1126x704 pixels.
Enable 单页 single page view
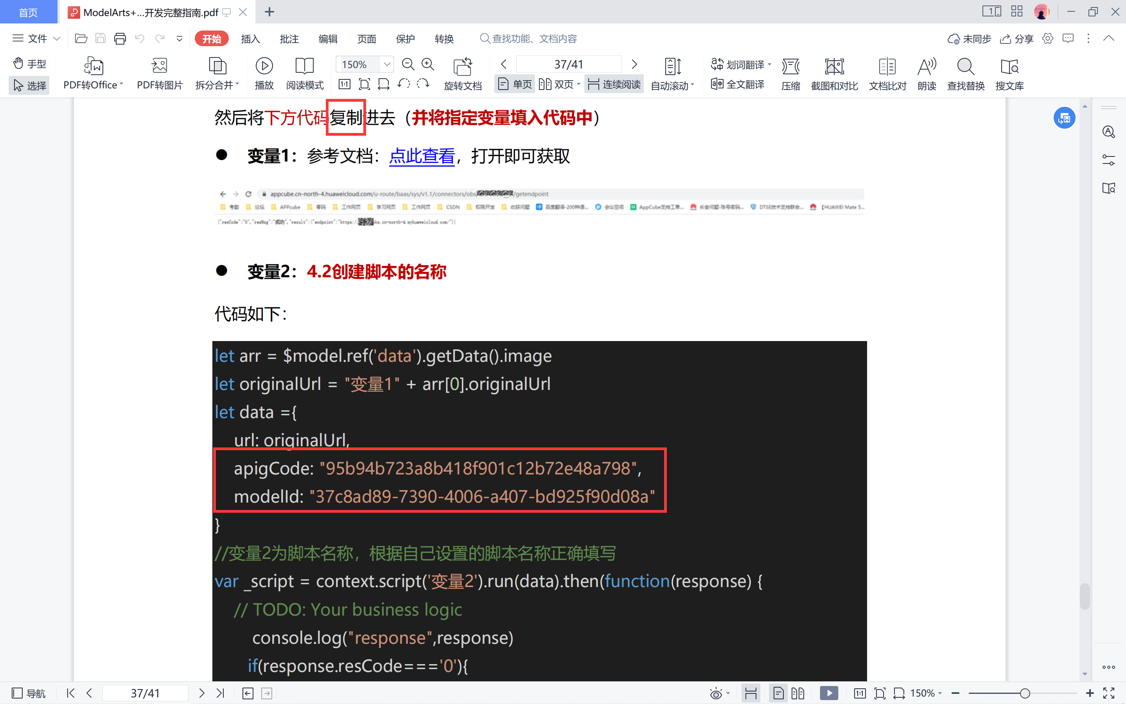[515, 84]
